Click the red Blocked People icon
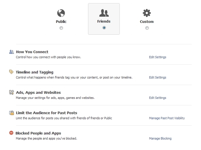Image resolution: width=201 pixels, height=150 pixels. click(11, 133)
